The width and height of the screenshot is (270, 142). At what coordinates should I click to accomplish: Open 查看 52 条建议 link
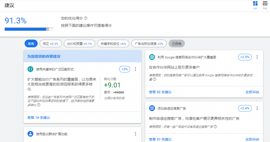pos(160,92)
